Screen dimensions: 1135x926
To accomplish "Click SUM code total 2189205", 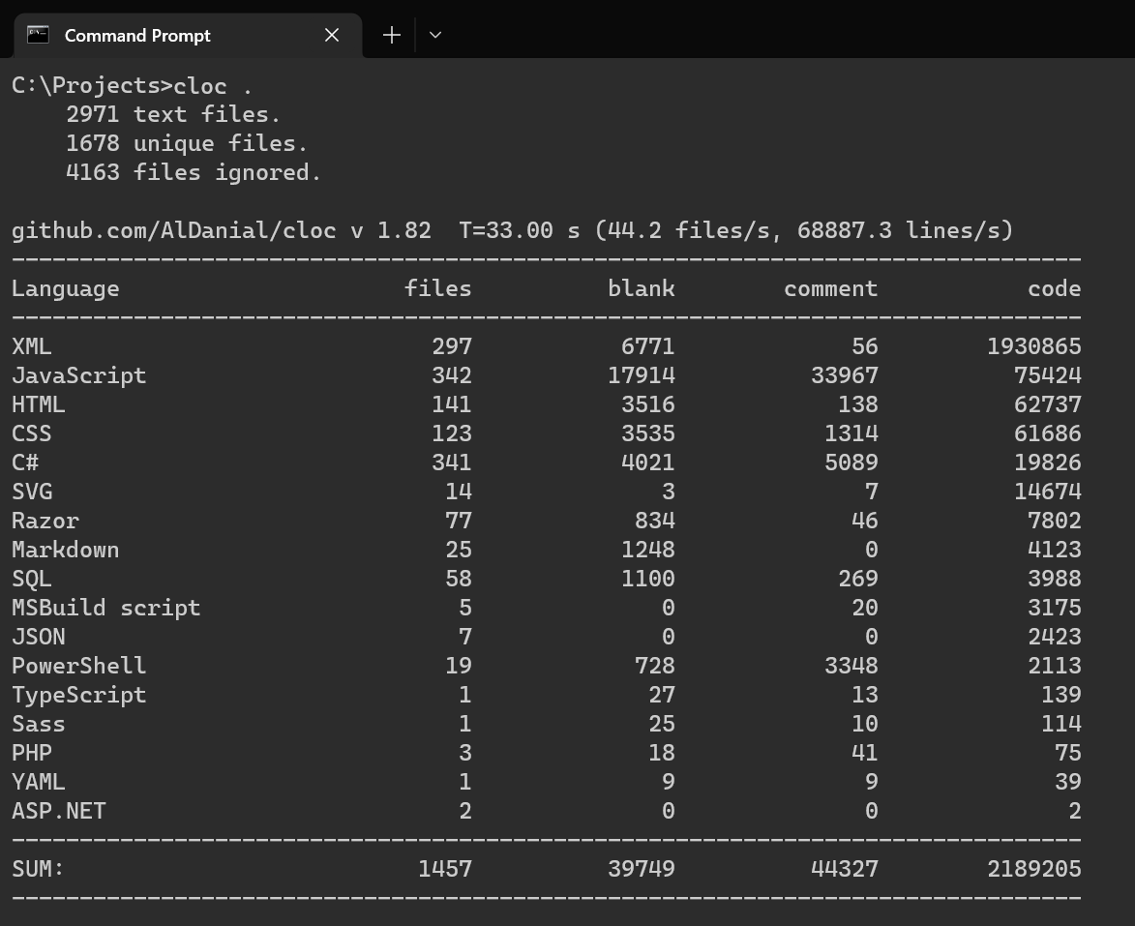I will pyautogui.click(x=1033, y=868).
